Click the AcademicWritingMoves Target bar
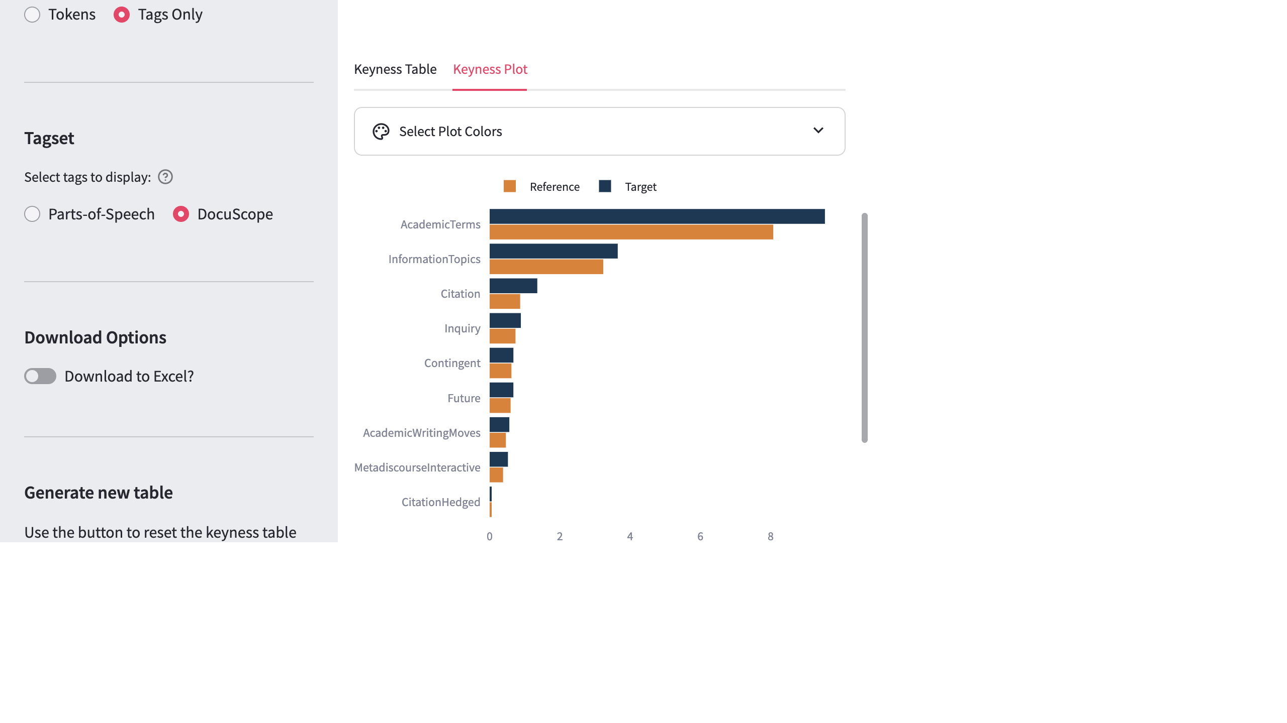 [500, 424]
